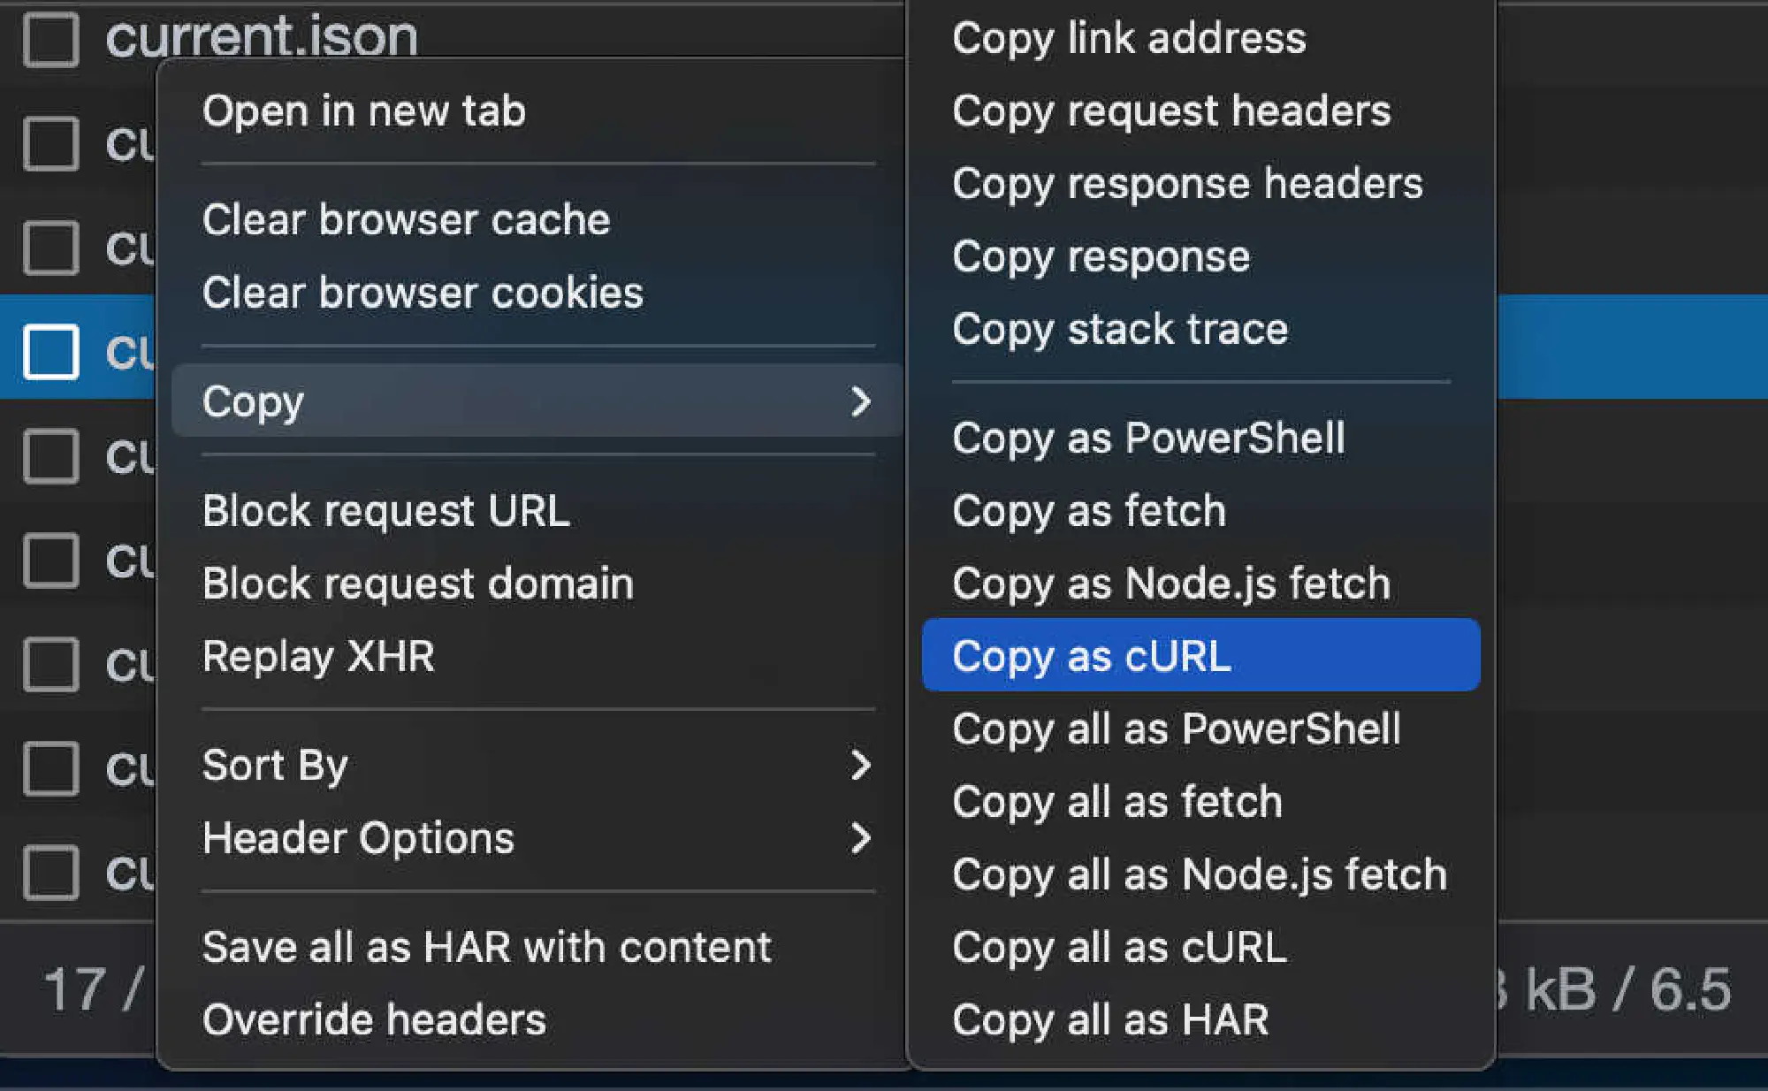This screenshot has width=1768, height=1091.
Task: Select 'Replay XHR' option
Action: [x=318, y=656]
